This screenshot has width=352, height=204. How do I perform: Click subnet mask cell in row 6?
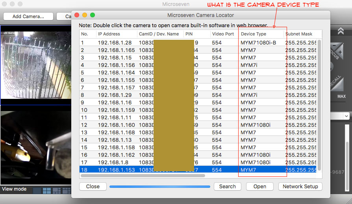300,80
